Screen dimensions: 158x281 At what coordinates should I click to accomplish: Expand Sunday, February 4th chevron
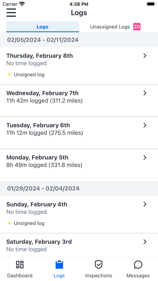(145, 204)
